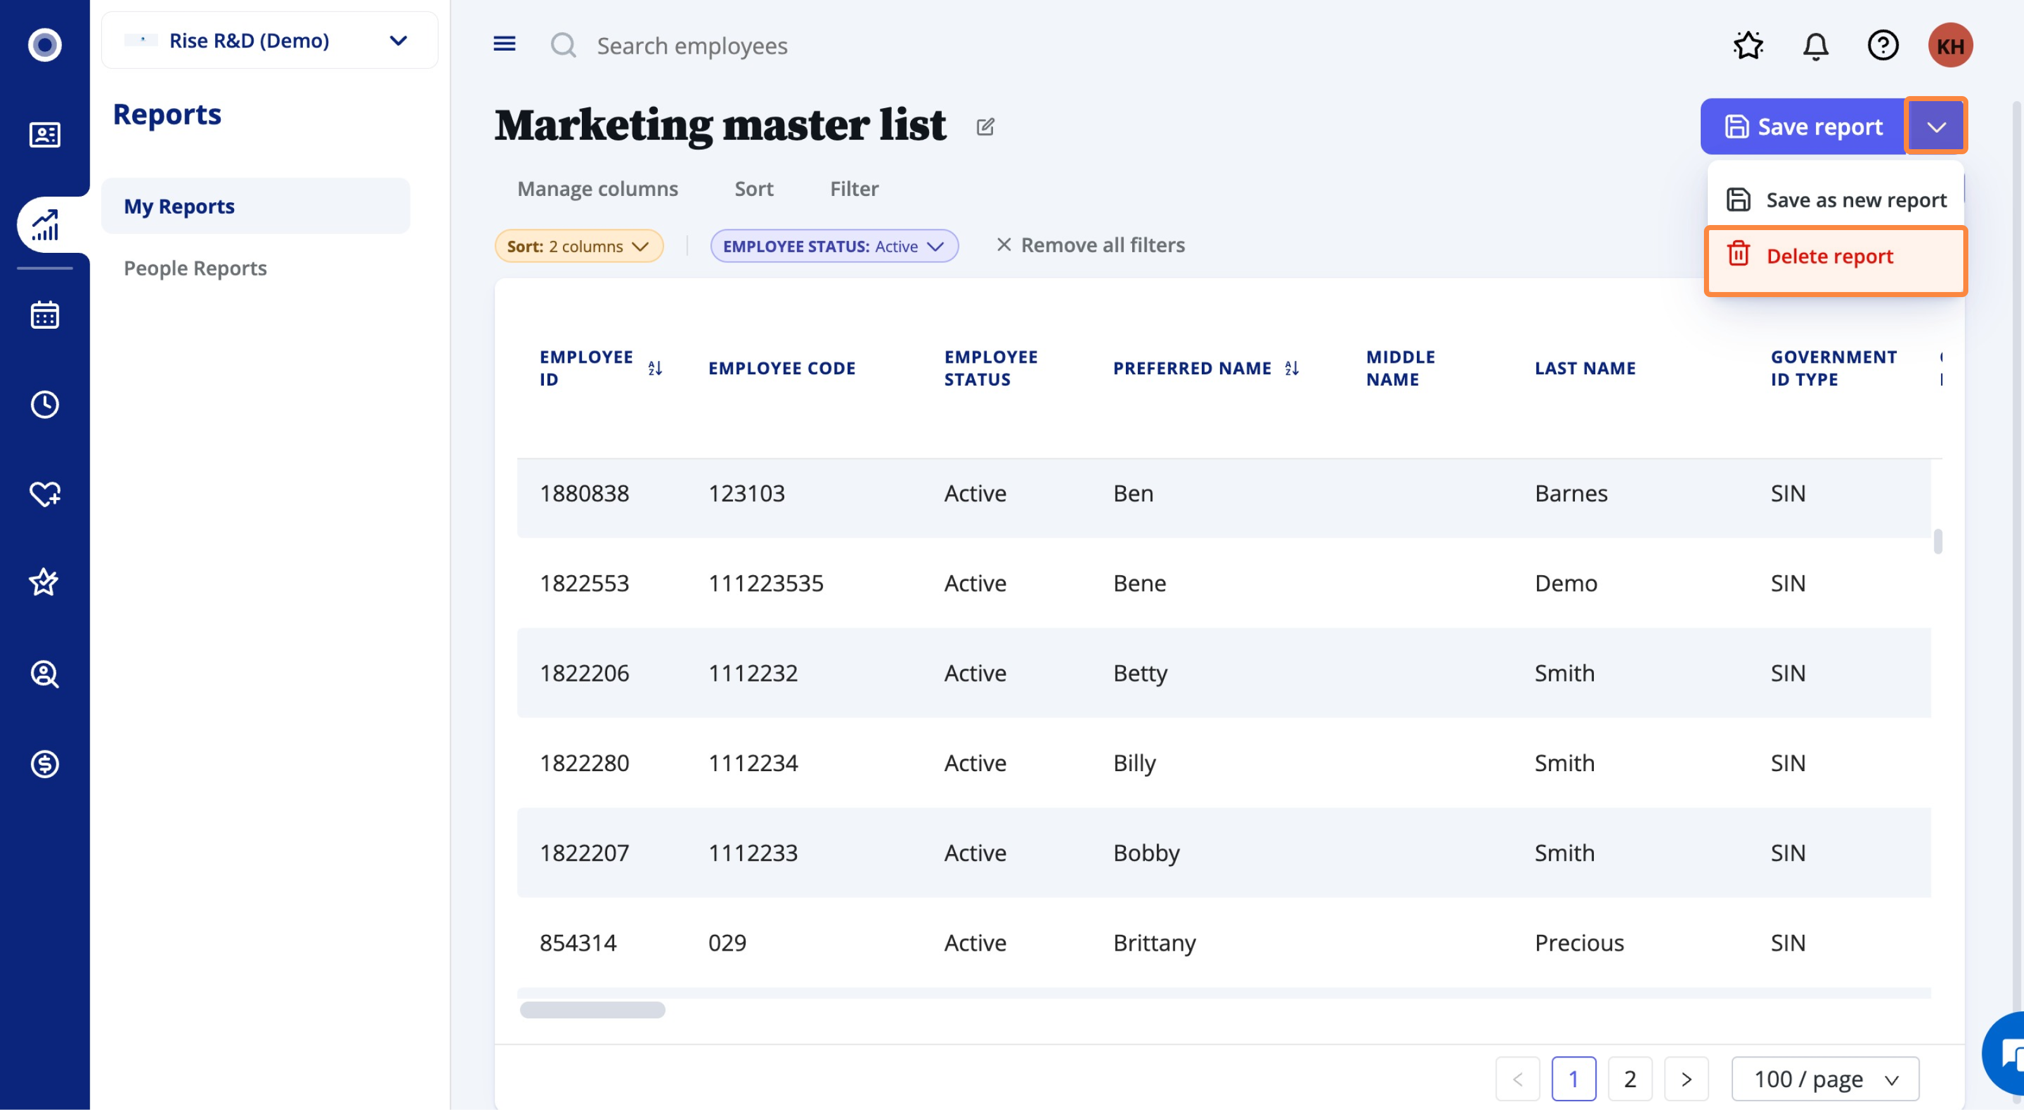Click employee ID 854314
The width and height of the screenshot is (2024, 1110).
pyautogui.click(x=577, y=942)
